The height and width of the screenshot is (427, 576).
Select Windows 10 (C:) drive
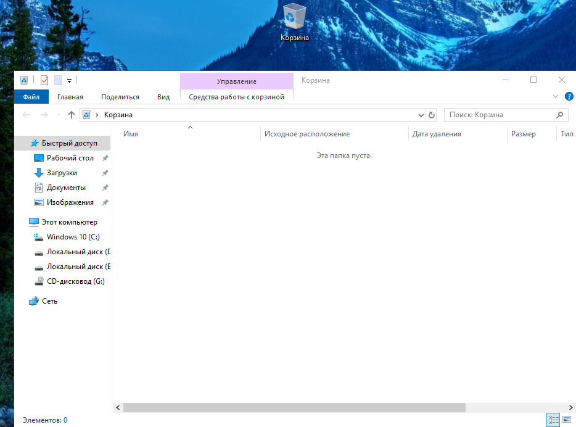73,237
